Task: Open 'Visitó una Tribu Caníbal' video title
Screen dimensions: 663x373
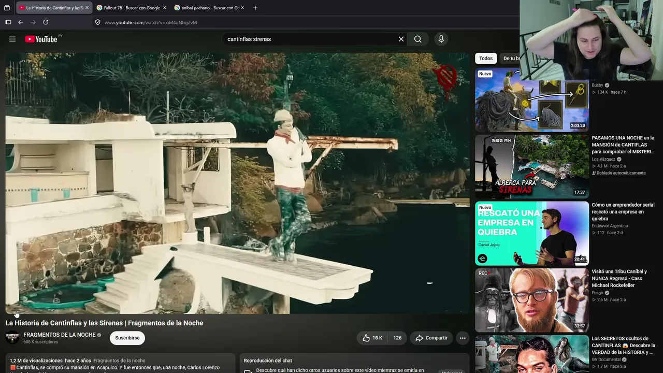Action: [x=619, y=278]
